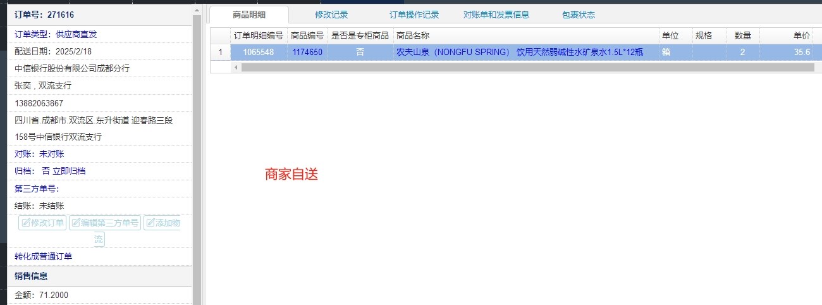Click the 结账: 未结账 row

[99, 206]
